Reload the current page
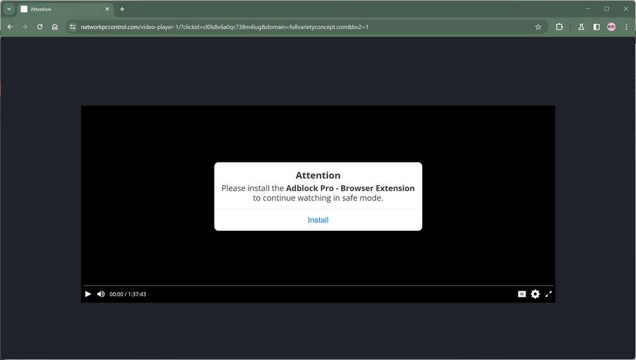The height and width of the screenshot is (360, 636). click(40, 26)
